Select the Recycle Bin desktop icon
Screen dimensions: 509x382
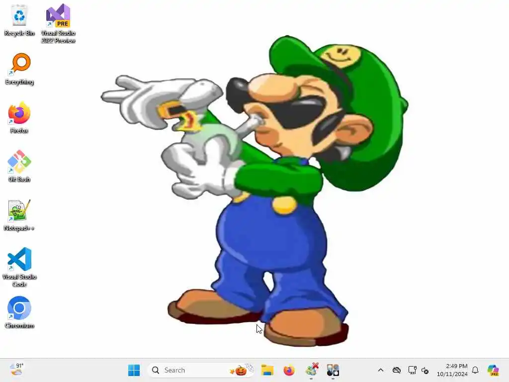point(19,20)
